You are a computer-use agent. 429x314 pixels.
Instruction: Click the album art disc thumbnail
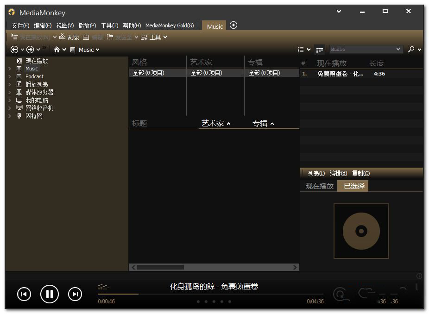coord(361,231)
